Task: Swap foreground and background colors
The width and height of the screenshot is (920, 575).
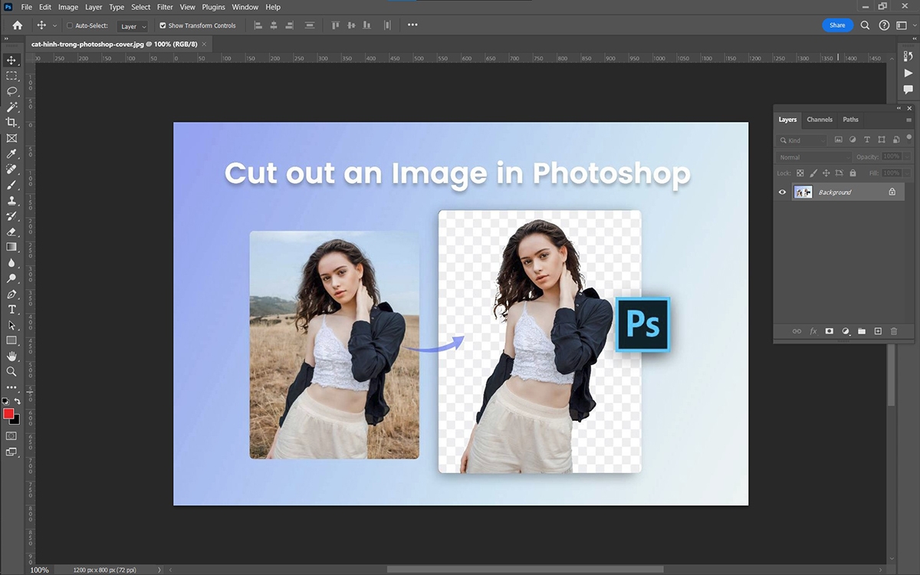Action: coord(17,401)
